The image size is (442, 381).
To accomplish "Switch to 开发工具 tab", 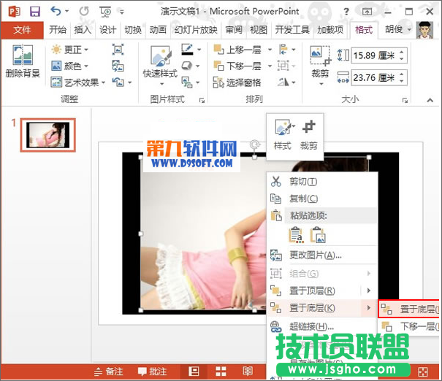I will 292,30.
